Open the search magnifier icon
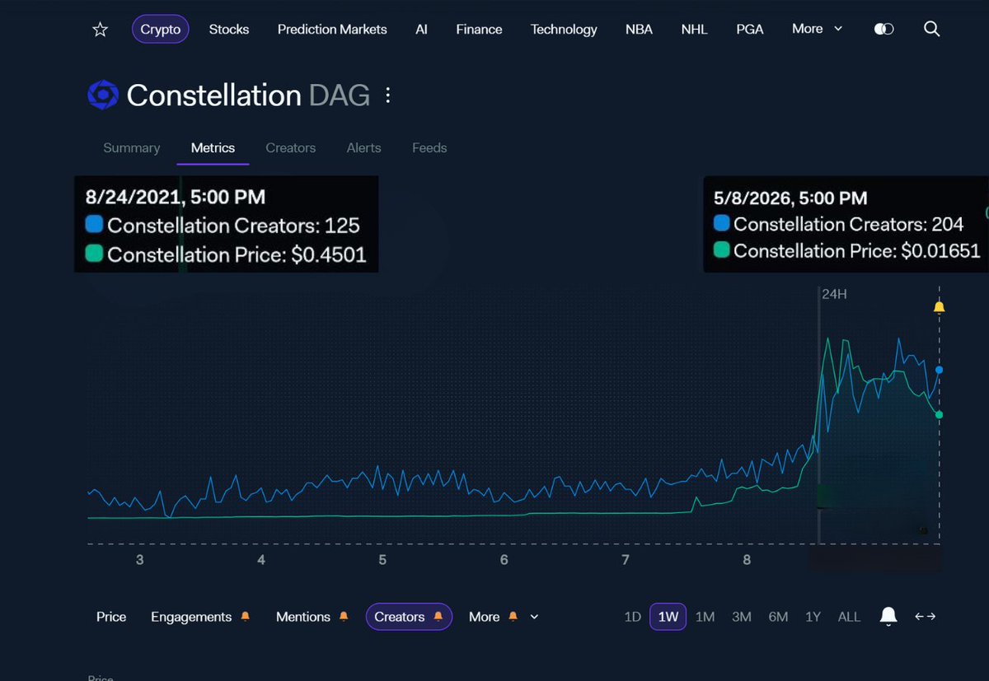989x681 pixels. click(931, 29)
